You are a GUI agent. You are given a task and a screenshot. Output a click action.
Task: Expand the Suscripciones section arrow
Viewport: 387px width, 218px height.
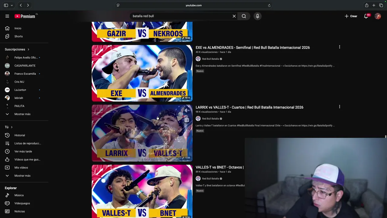click(28, 49)
